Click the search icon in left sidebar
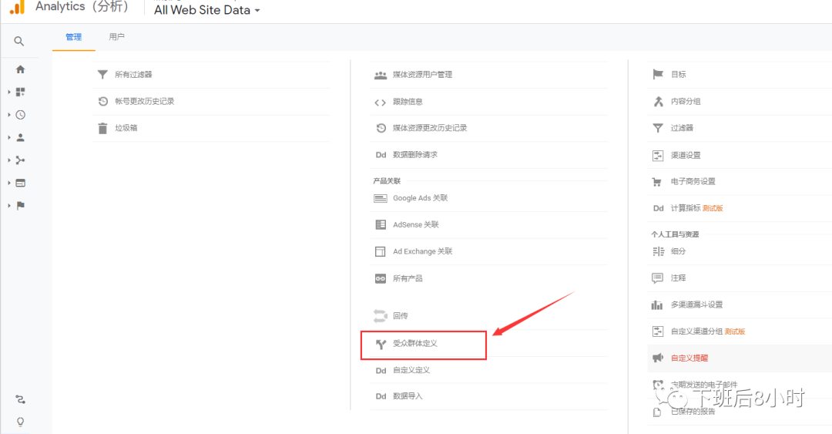 (x=19, y=42)
